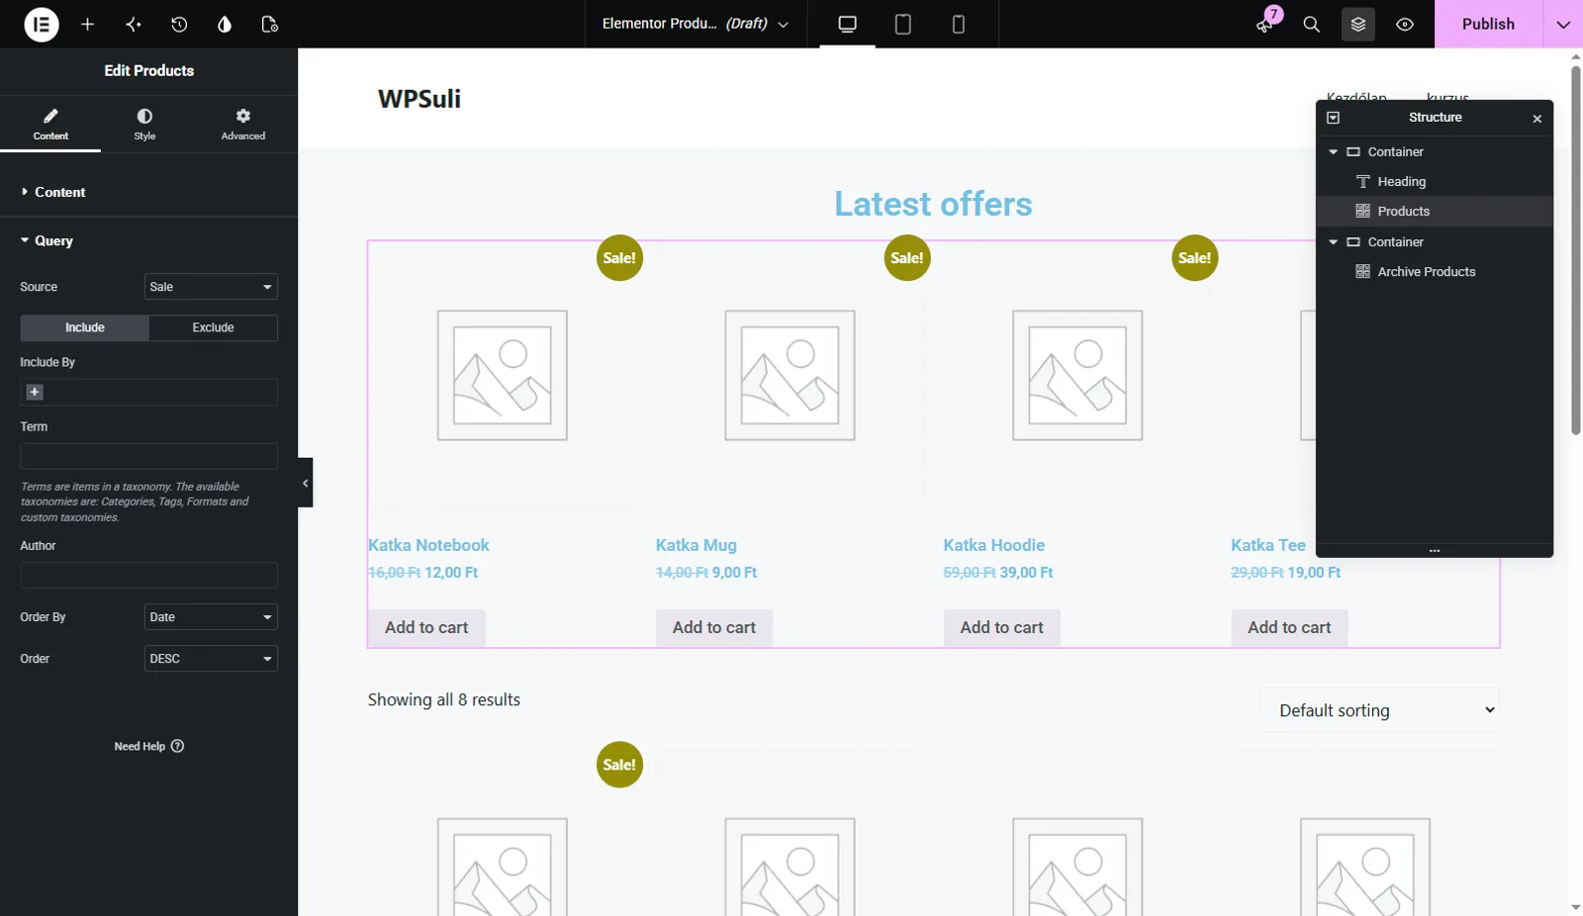Add a new element with plus icon
1583x916 pixels.
[87, 24]
